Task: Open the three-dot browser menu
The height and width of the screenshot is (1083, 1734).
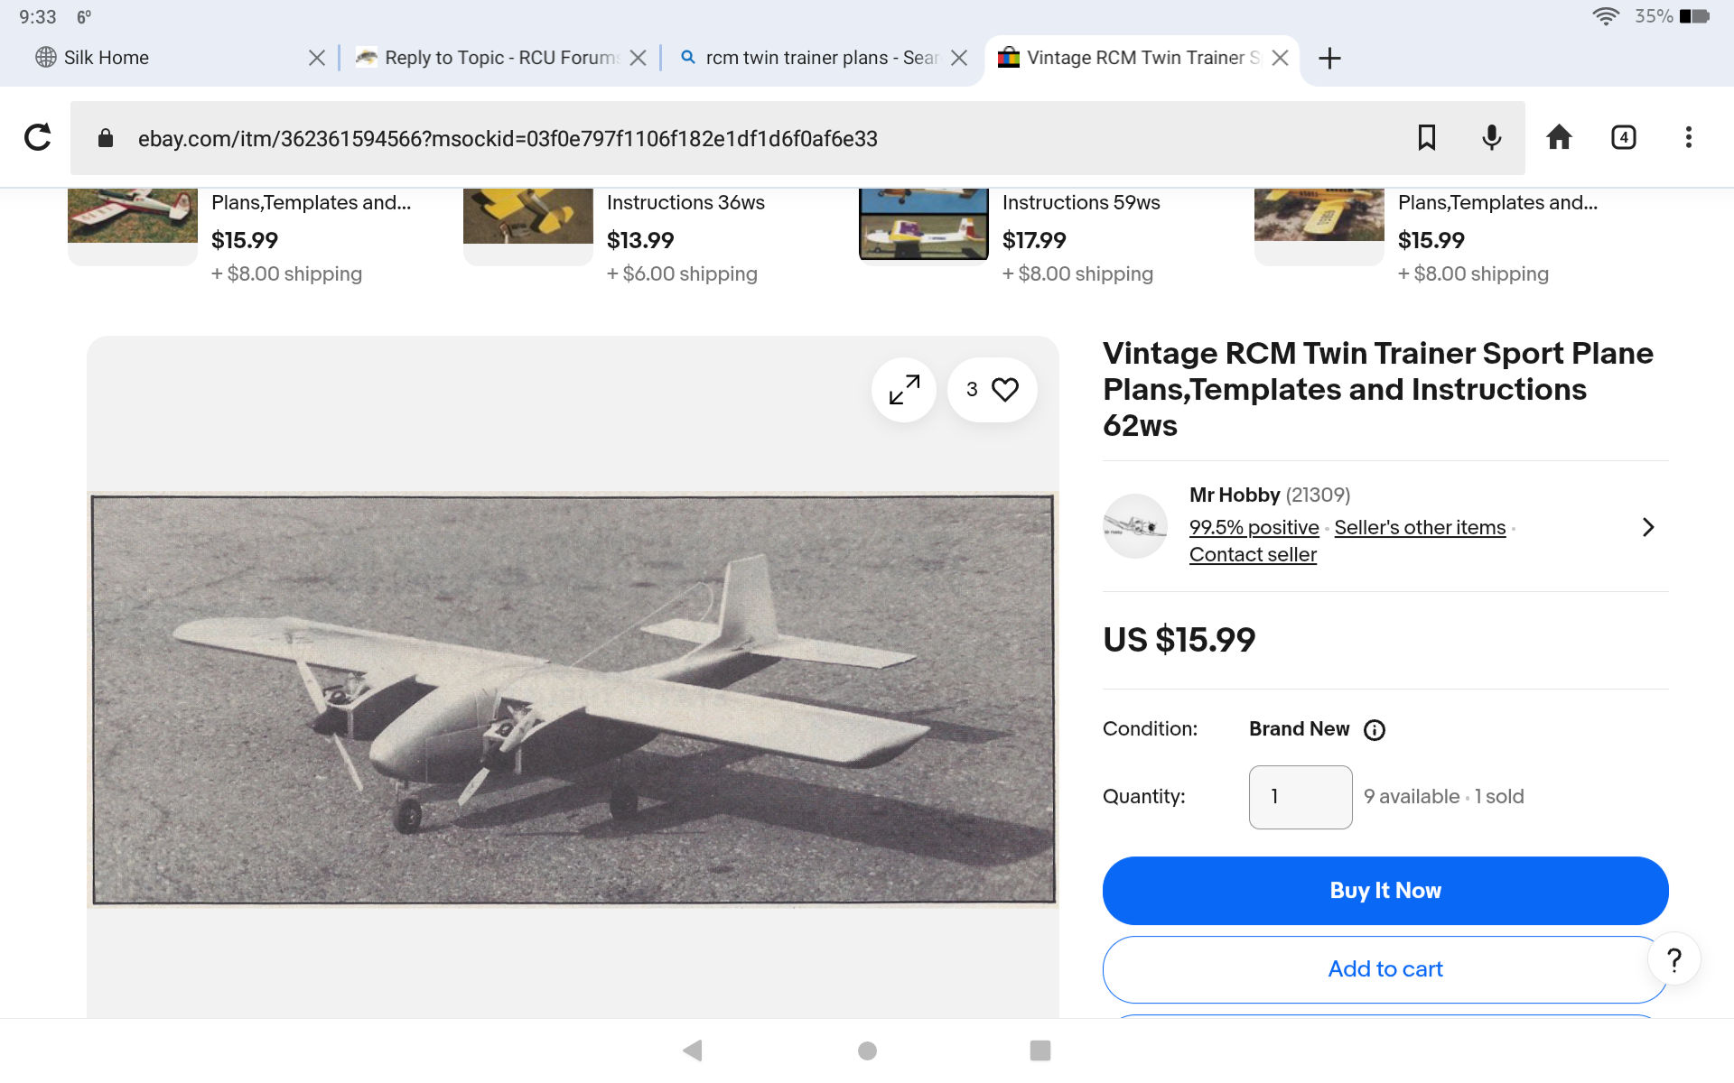Action: pyautogui.click(x=1688, y=137)
